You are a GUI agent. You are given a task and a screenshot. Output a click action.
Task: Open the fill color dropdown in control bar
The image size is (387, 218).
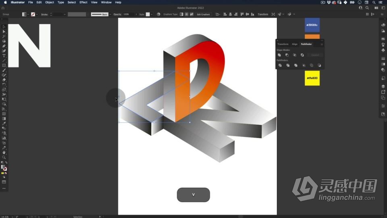coord(28,15)
